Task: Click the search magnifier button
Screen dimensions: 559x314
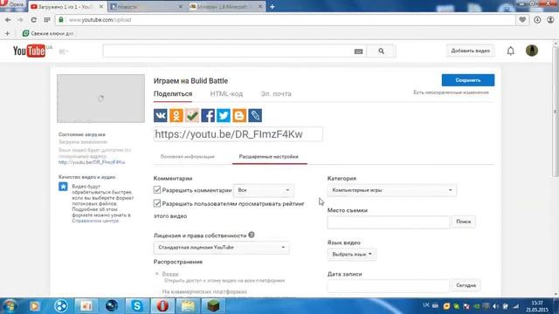Action: (381, 51)
